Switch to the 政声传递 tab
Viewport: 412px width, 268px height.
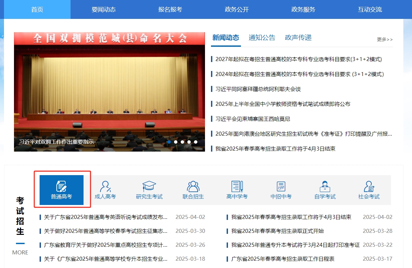[298, 38]
